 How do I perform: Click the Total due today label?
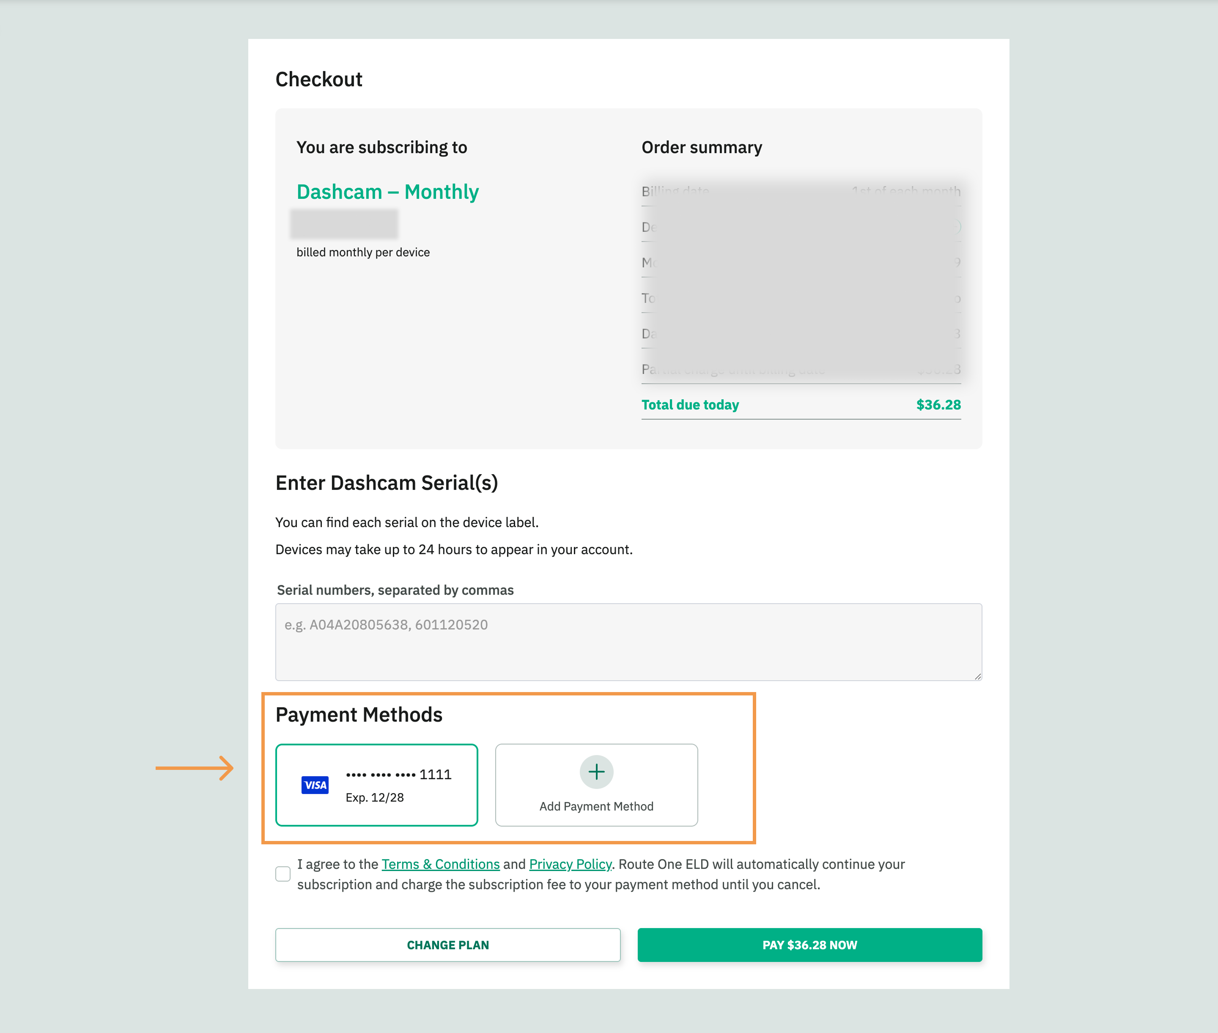coord(690,405)
